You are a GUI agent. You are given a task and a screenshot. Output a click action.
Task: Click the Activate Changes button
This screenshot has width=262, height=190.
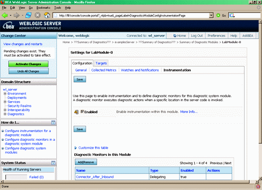pyautogui.click(x=28, y=64)
